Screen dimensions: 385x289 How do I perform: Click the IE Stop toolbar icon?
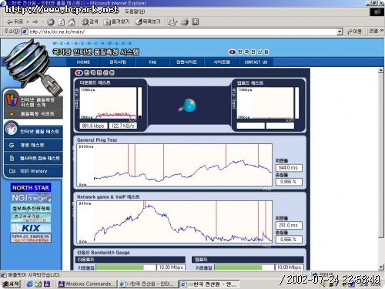point(51,22)
